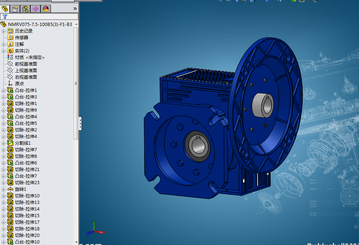
Task: Open the DisplayManager appearance tab
Action: coord(46,9)
